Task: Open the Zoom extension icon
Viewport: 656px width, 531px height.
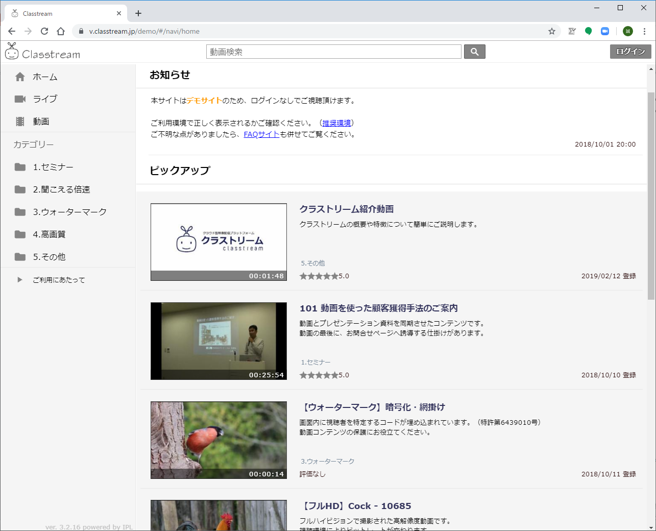Action: pyautogui.click(x=605, y=31)
